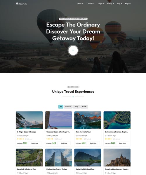
Task: Click location pin icon on 3-Night Coastal Escape
Action: 18,136
